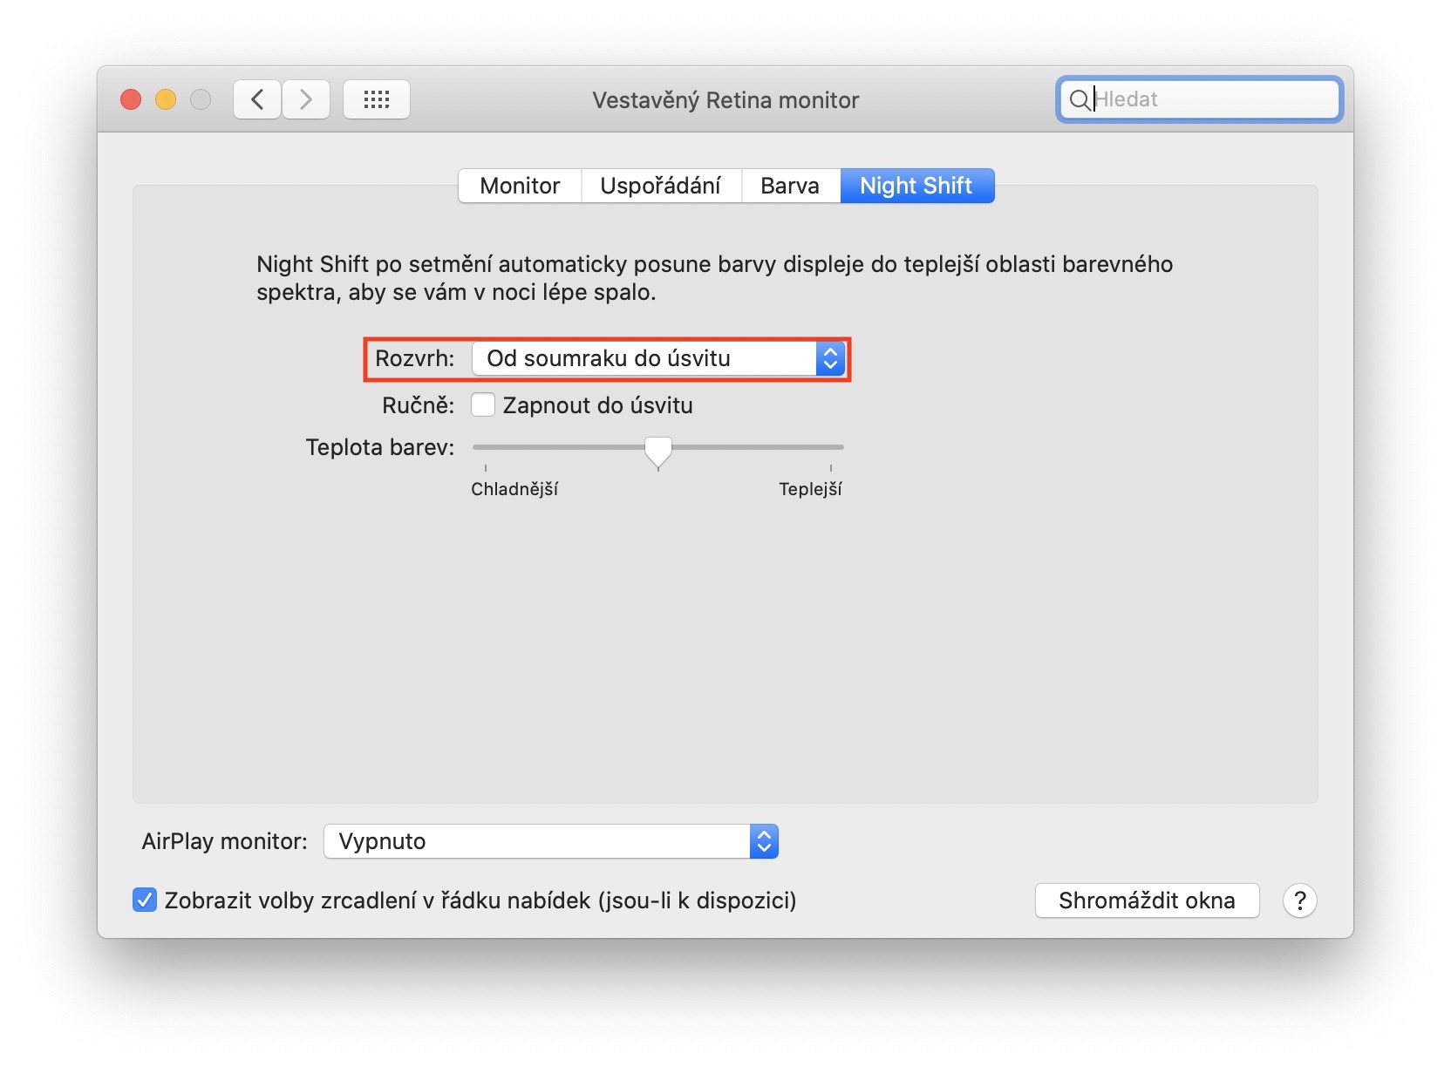Switch to the Monitor tab

[x=520, y=186]
